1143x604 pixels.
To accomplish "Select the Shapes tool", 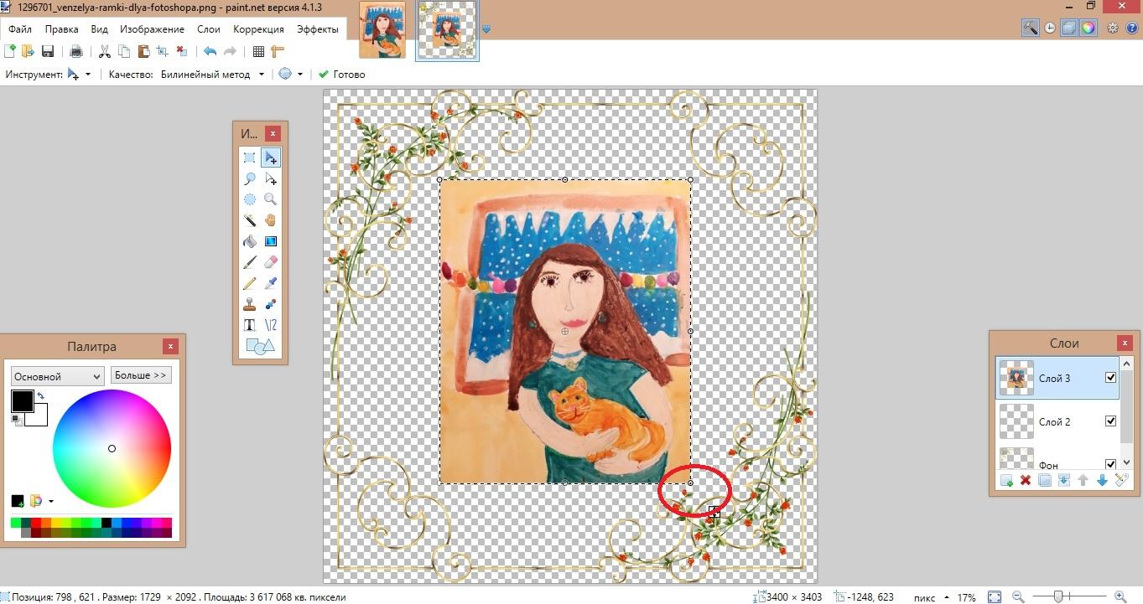I will [x=260, y=346].
